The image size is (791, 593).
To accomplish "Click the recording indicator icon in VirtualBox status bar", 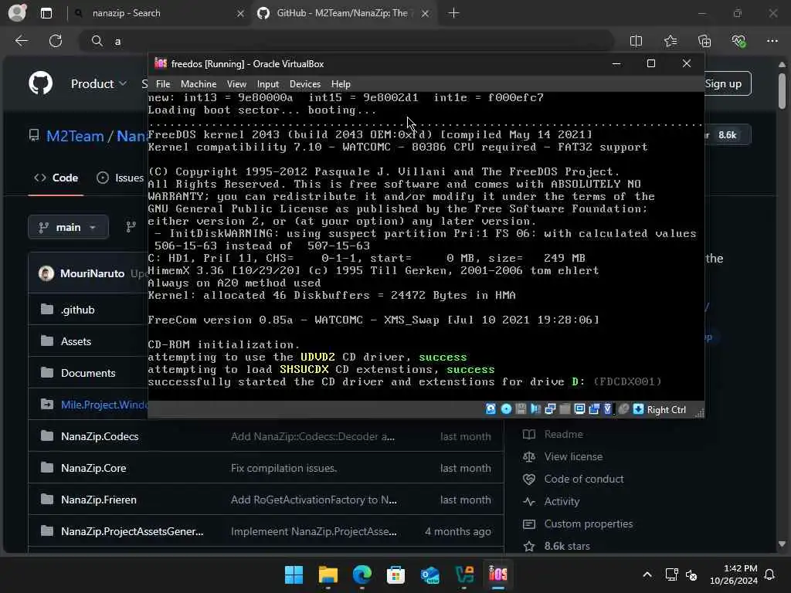I will [594, 409].
